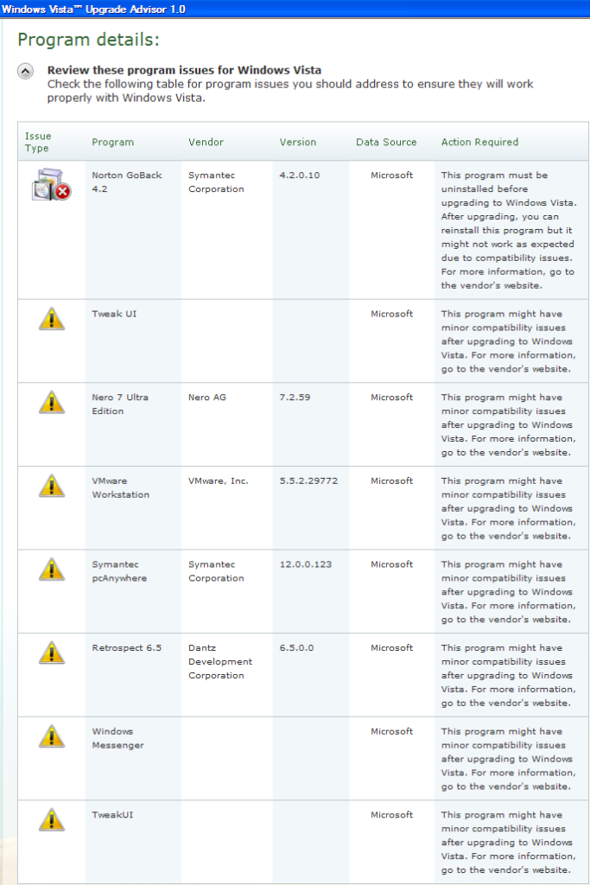Click the warning icon for Windows Messenger
Viewport: 590px width, 885px height.
point(51,736)
